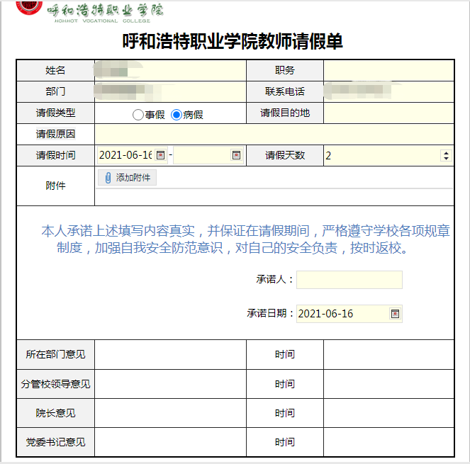Click the paperclip icon in 添加附件

(x=108, y=178)
